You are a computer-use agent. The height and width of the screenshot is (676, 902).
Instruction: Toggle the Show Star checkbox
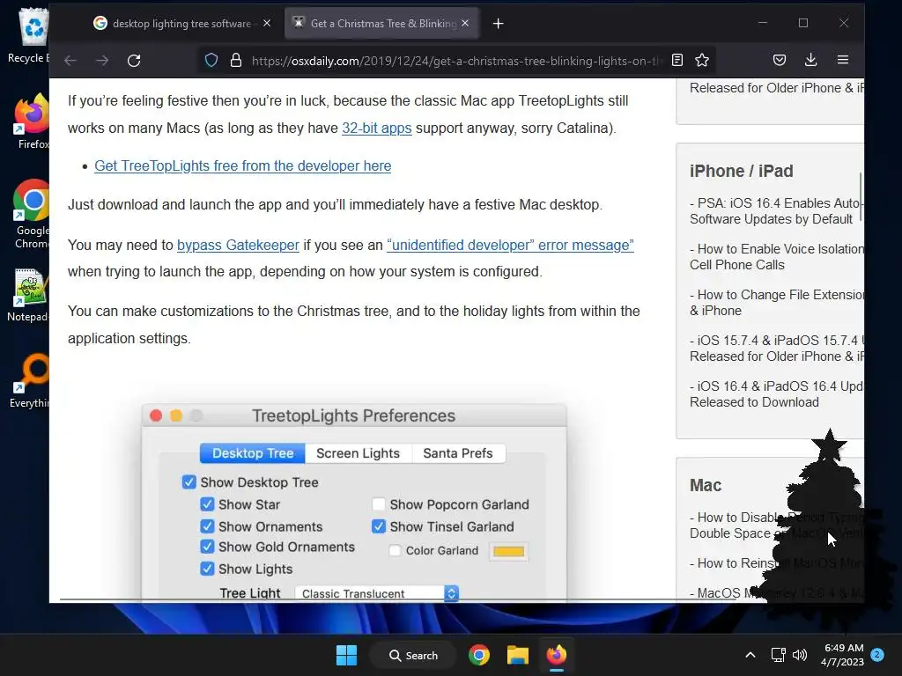tap(207, 504)
